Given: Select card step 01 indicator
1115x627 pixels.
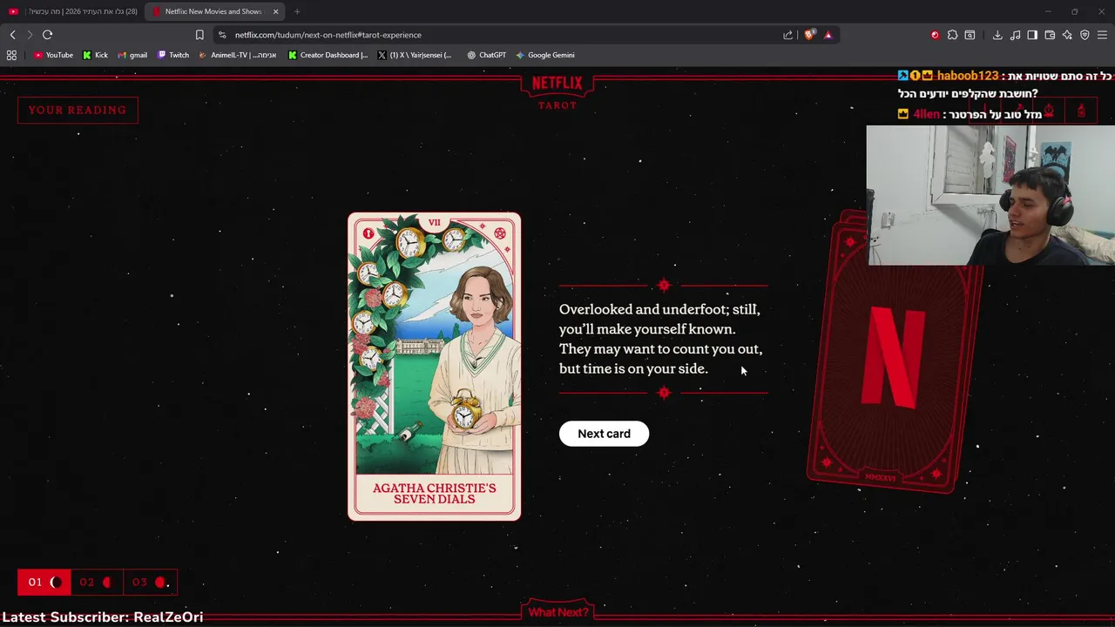Looking at the screenshot, I should click(44, 582).
